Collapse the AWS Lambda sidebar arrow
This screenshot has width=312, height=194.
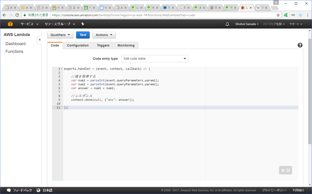pos(40,40)
